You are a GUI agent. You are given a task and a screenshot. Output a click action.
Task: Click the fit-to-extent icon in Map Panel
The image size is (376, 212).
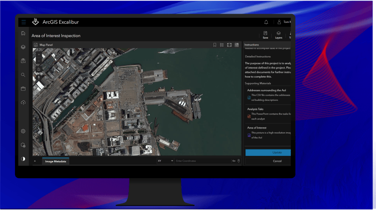229,45
